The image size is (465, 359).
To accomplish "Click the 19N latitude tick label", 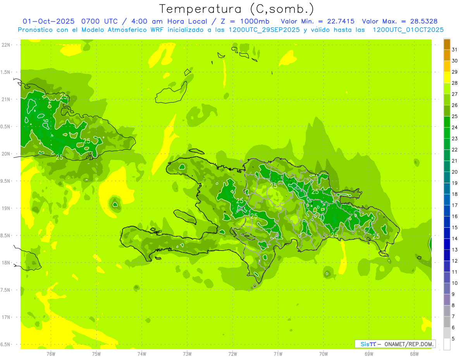I will click(x=6, y=208).
